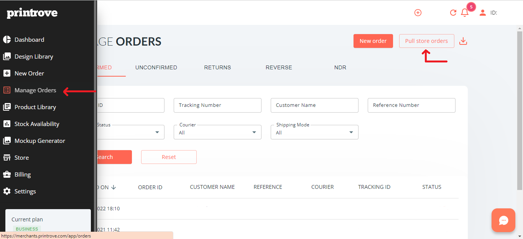Open Mockup Generator menu item
The image size is (523, 239).
(40, 141)
